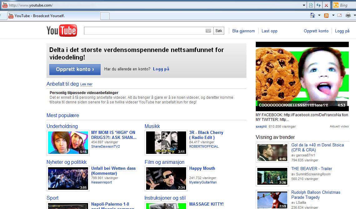Viewport: 356px width, 209px height.
Task: Open Nyheter og politikk category
Action: pos(67,162)
